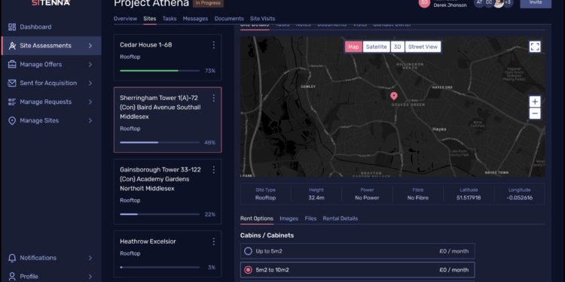Screen dimensions: 565x282
Task: Select the Gainsborough Tower 33-122 site title
Action: [x=160, y=179]
